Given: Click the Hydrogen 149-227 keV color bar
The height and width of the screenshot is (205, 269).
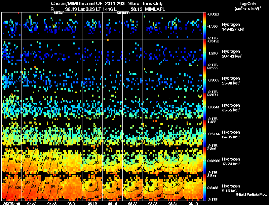Looking at the screenshot, I should click(205, 26).
